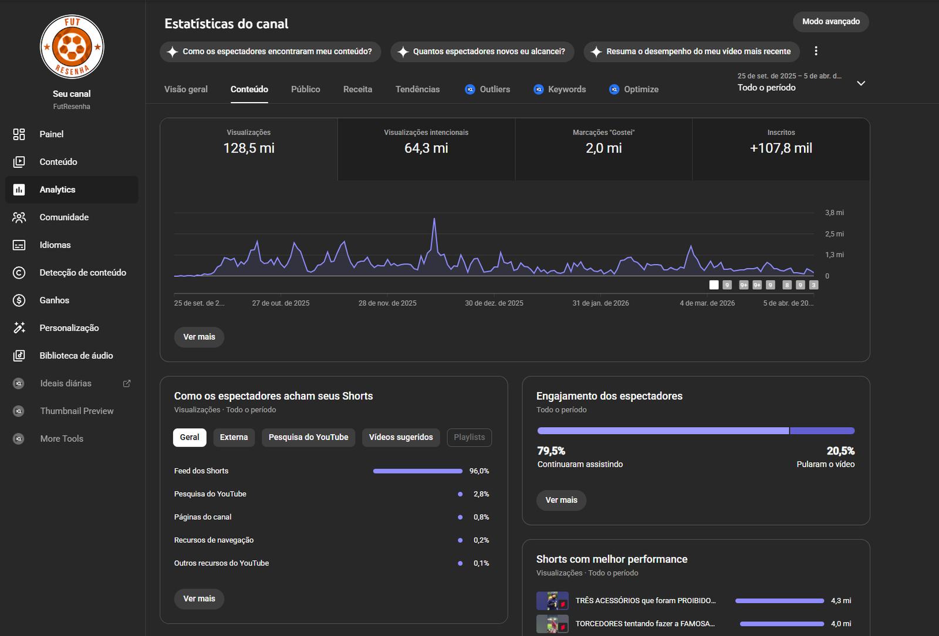939x636 pixels.
Task: Expand the Todo o período date dropdown
Action: click(x=860, y=83)
